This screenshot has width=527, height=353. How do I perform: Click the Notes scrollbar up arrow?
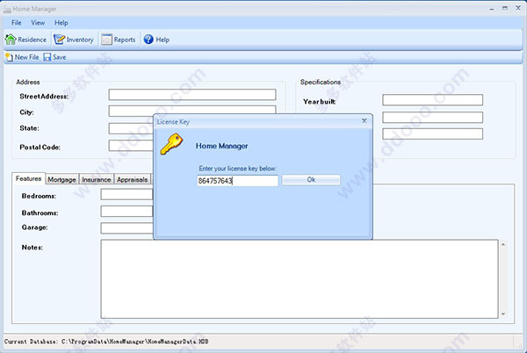pyautogui.click(x=503, y=244)
